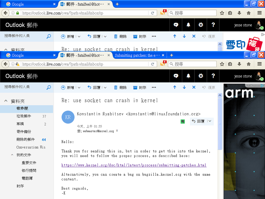Screen dimensions: 265x199
Task: Select 郵件 fatalfeel tab in front window
Action: click(x=85, y=55)
